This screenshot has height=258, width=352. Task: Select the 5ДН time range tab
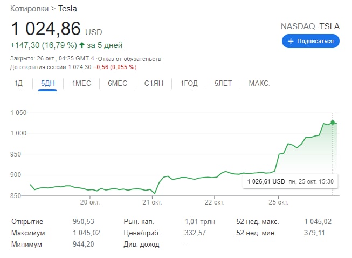(x=47, y=83)
